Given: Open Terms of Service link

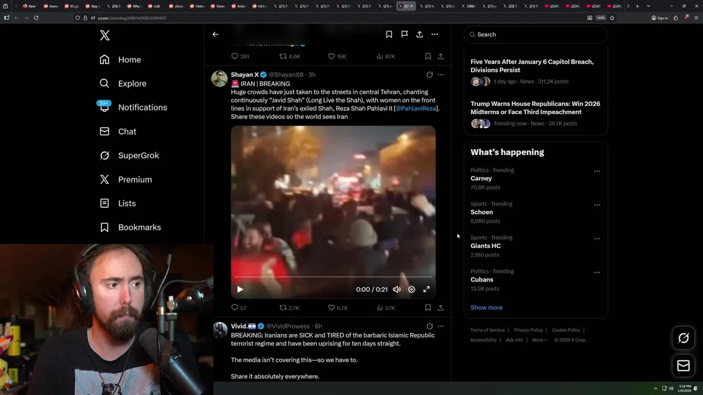Looking at the screenshot, I should [487, 330].
